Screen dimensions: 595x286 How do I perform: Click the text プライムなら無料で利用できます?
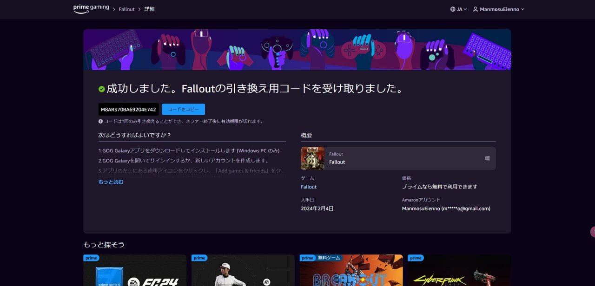tap(440, 187)
